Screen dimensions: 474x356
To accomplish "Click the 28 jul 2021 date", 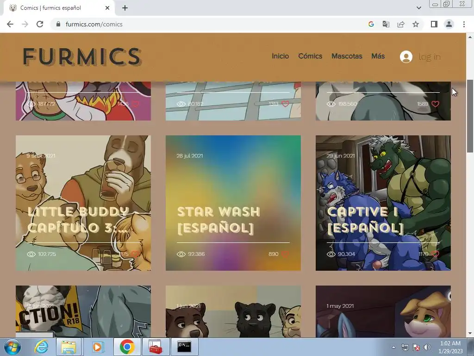I will (x=189, y=156).
